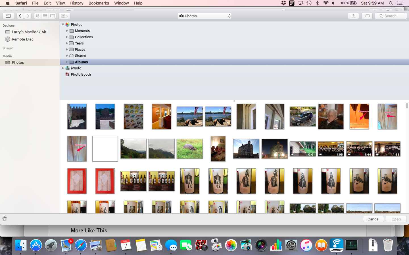Click the Cancel button
The width and height of the screenshot is (409, 255).
tap(373, 219)
